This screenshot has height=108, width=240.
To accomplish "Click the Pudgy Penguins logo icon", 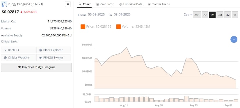I will [4, 4].
